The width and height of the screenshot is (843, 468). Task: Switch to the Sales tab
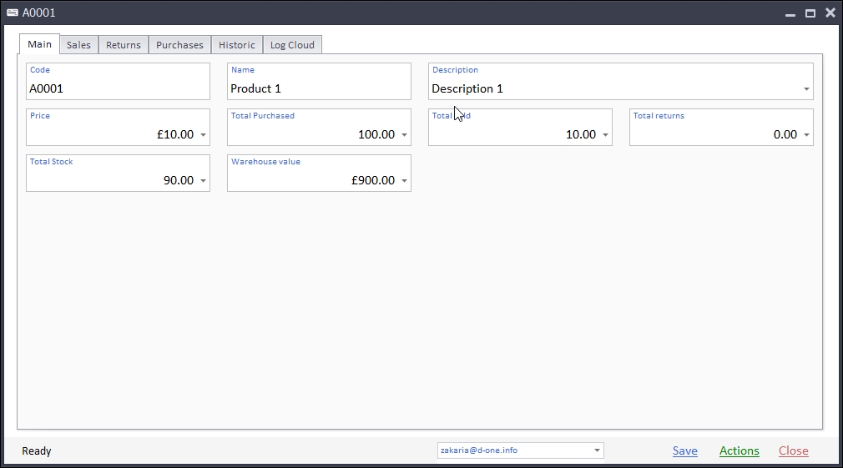click(78, 45)
